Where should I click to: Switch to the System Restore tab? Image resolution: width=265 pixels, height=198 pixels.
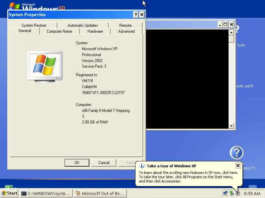[x=34, y=25]
